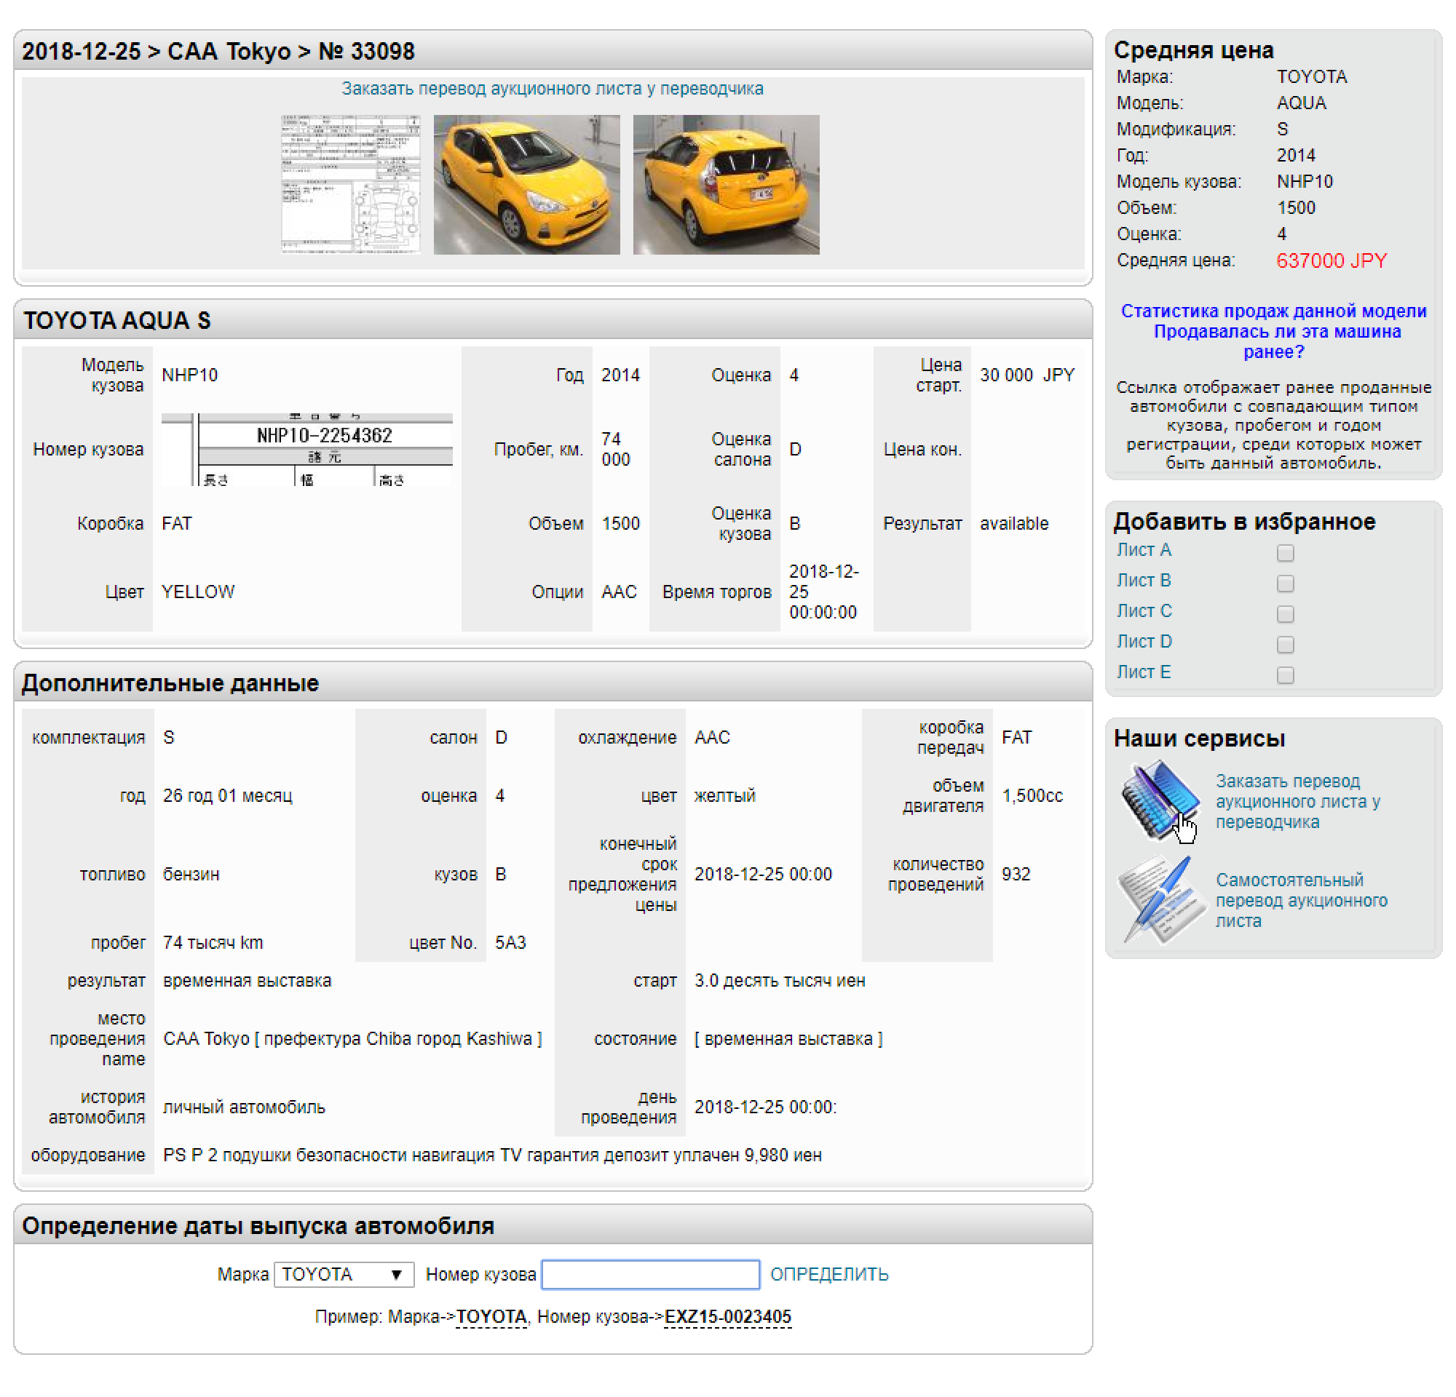Image resolution: width=1456 pixels, height=1397 pixels.
Task: Click the number of auctions value 932
Action: coord(1016,874)
